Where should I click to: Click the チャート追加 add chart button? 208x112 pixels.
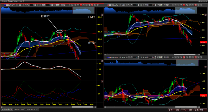pyautogui.click(x=174, y=110)
